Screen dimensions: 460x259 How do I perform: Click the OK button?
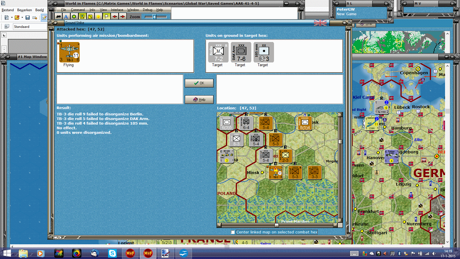(199, 83)
